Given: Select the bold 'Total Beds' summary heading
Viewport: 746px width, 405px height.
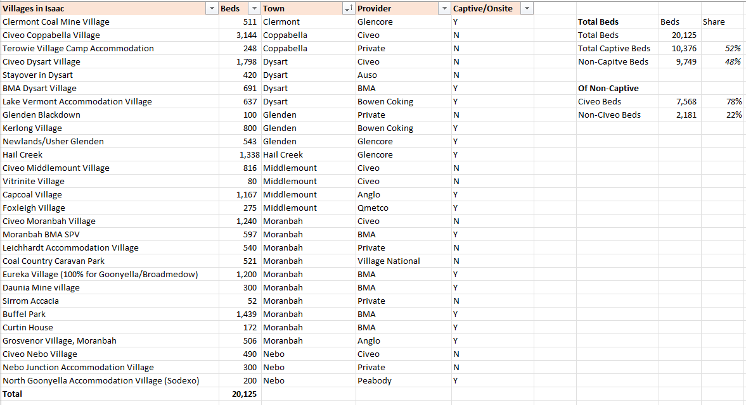Looking at the screenshot, I should pyautogui.click(x=617, y=22).
